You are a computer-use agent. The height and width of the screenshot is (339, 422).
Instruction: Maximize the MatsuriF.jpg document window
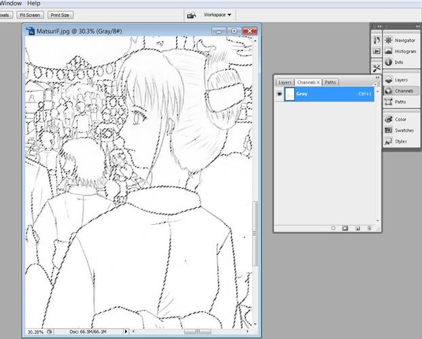point(234,31)
